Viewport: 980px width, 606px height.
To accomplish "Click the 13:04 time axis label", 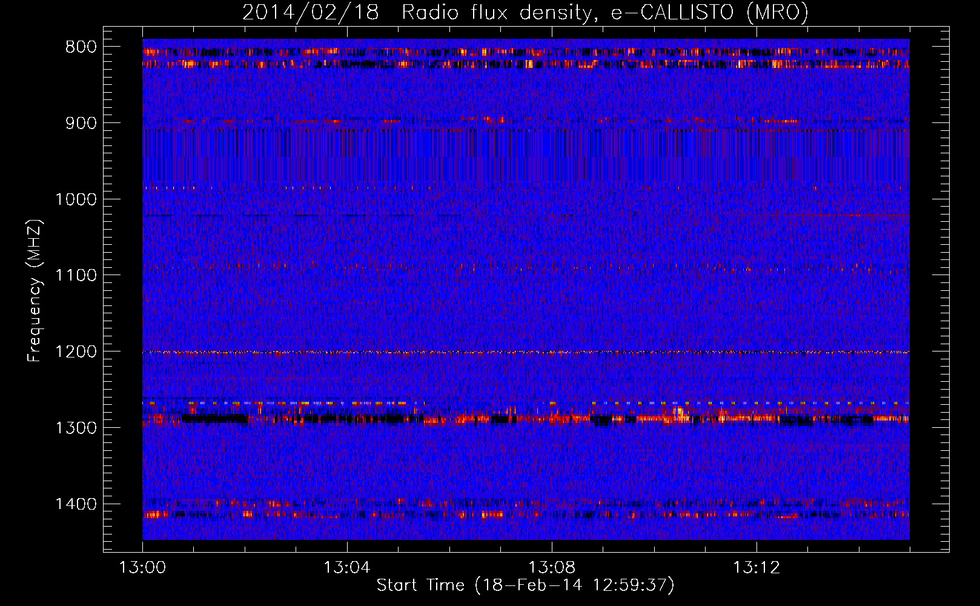I will (347, 568).
